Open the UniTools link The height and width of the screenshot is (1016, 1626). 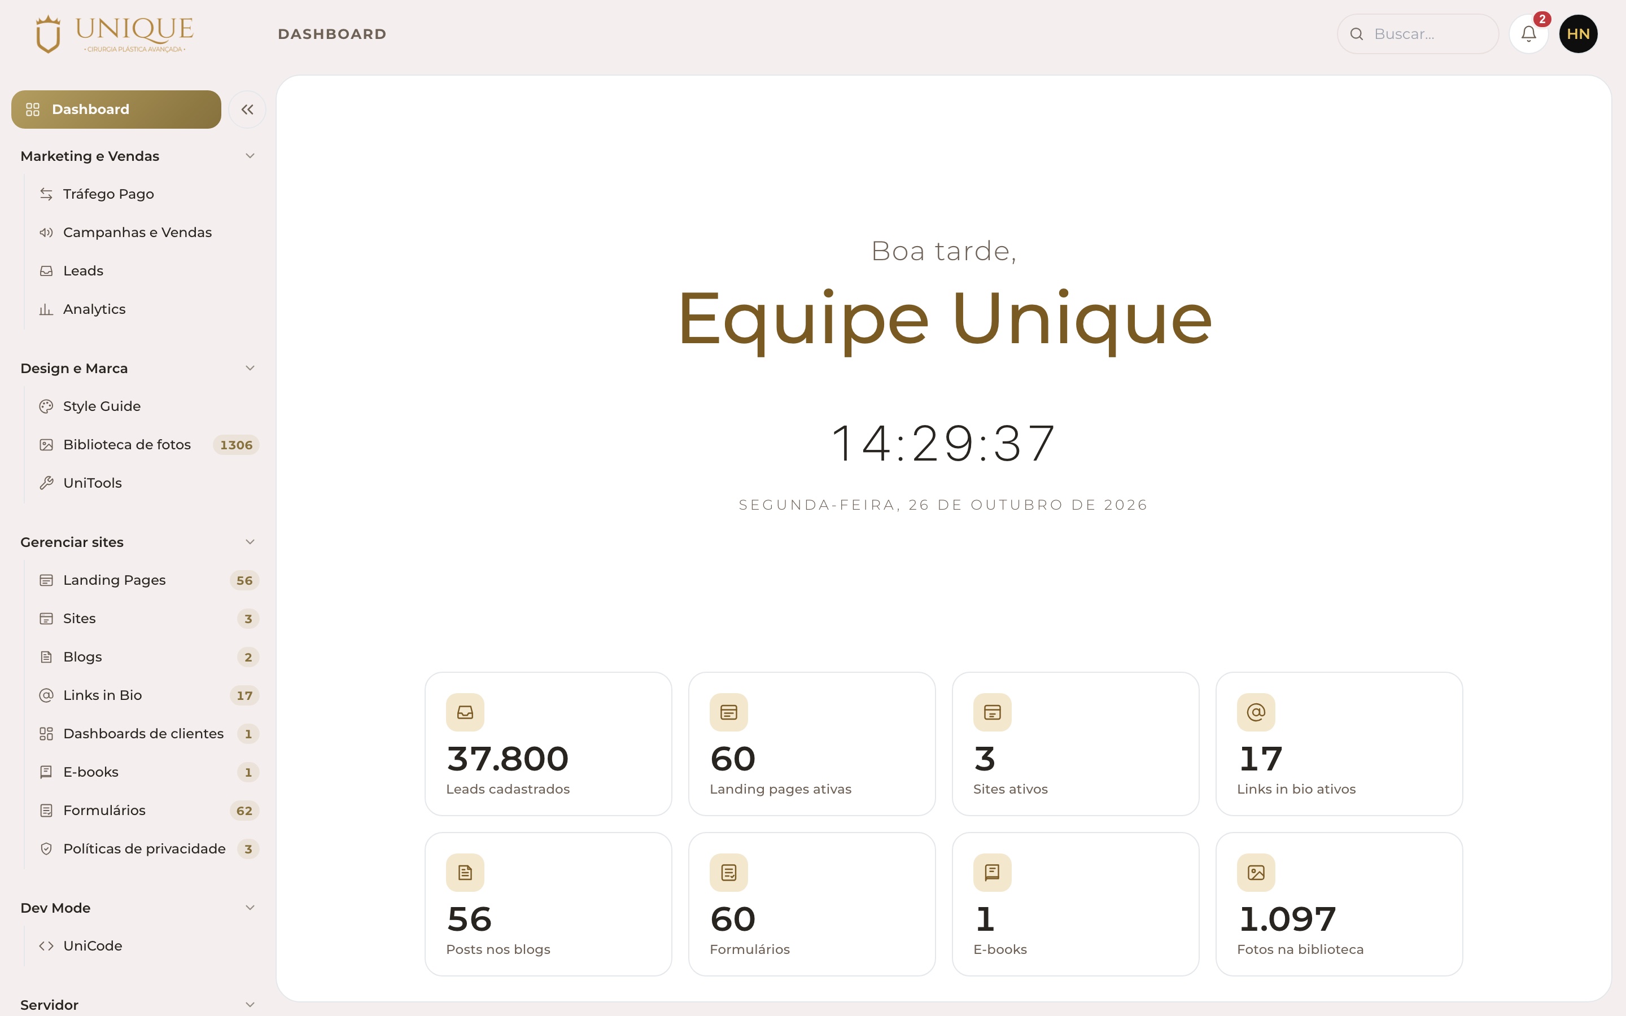point(146,483)
